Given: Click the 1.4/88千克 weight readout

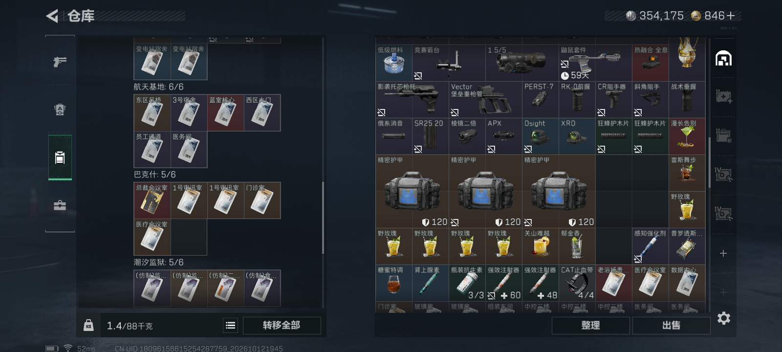Looking at the screenshot, I should tap(130, 326).
